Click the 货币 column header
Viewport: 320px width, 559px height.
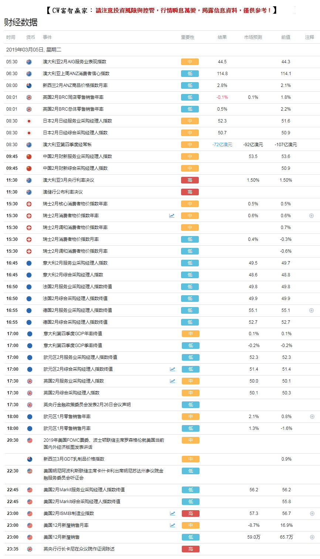(x=31, y=37)
